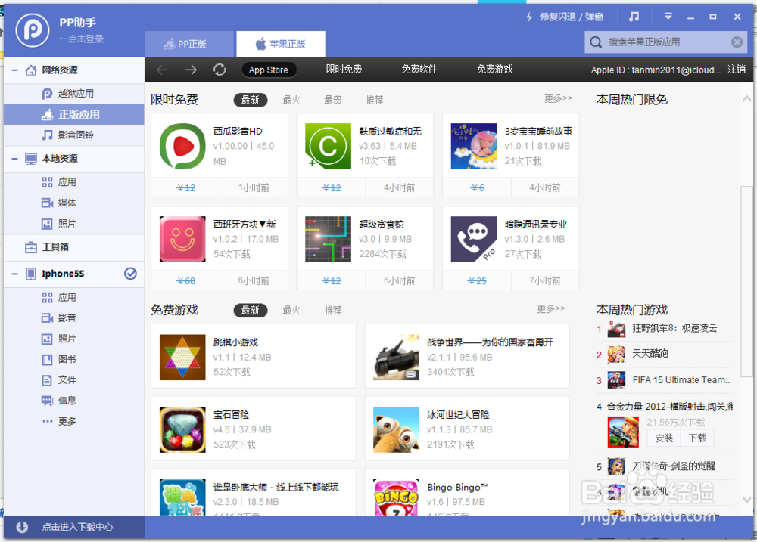Select 最火 filter in 限时免费
This screenshot has height=542, width=757.
tap(291, 100)
